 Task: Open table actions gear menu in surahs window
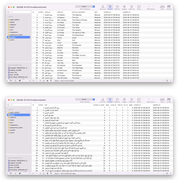tap(11, 81)
